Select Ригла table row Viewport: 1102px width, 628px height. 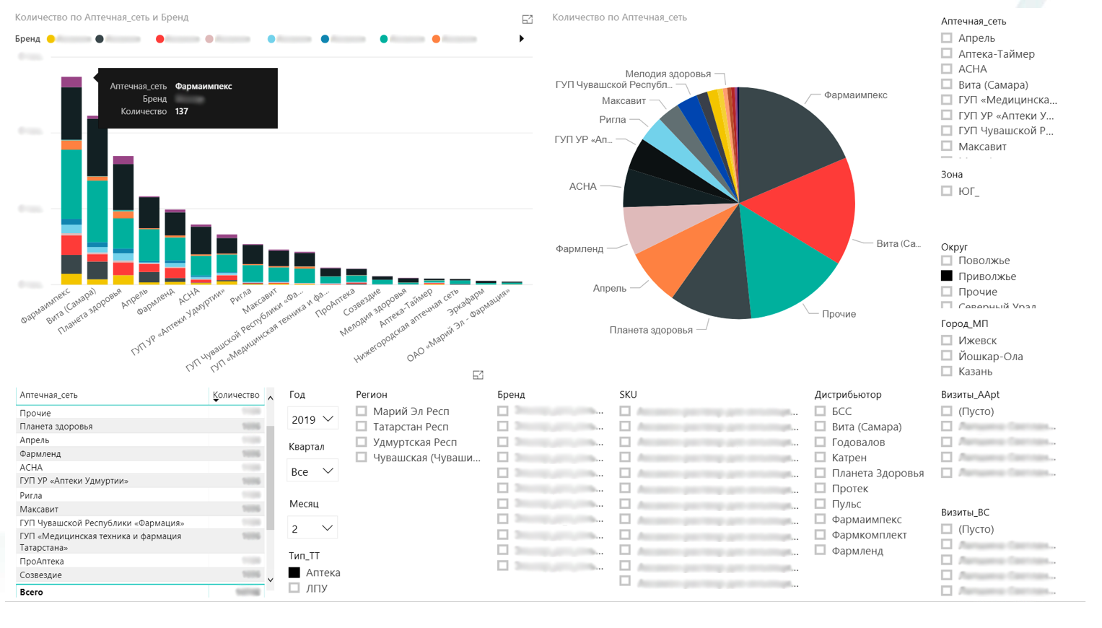point(140,495)
